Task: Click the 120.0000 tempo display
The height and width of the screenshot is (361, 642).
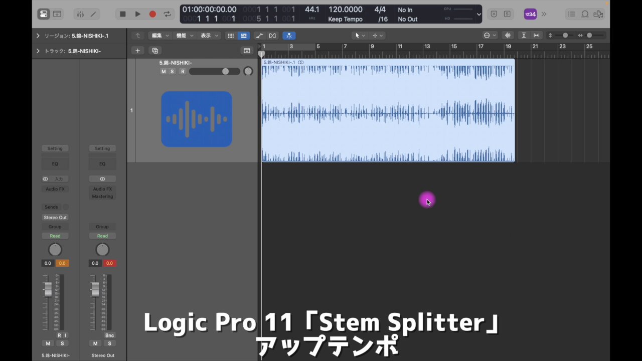Action: pyautogui.click(x=345, y=10)
